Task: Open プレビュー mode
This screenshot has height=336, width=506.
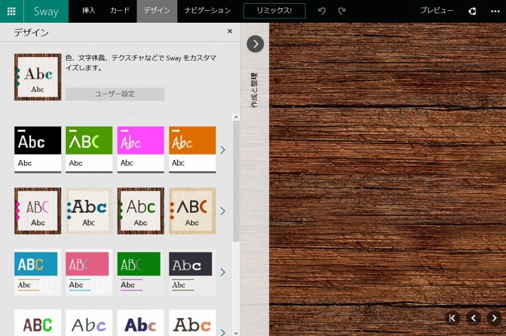Action: tap(436, 11)
